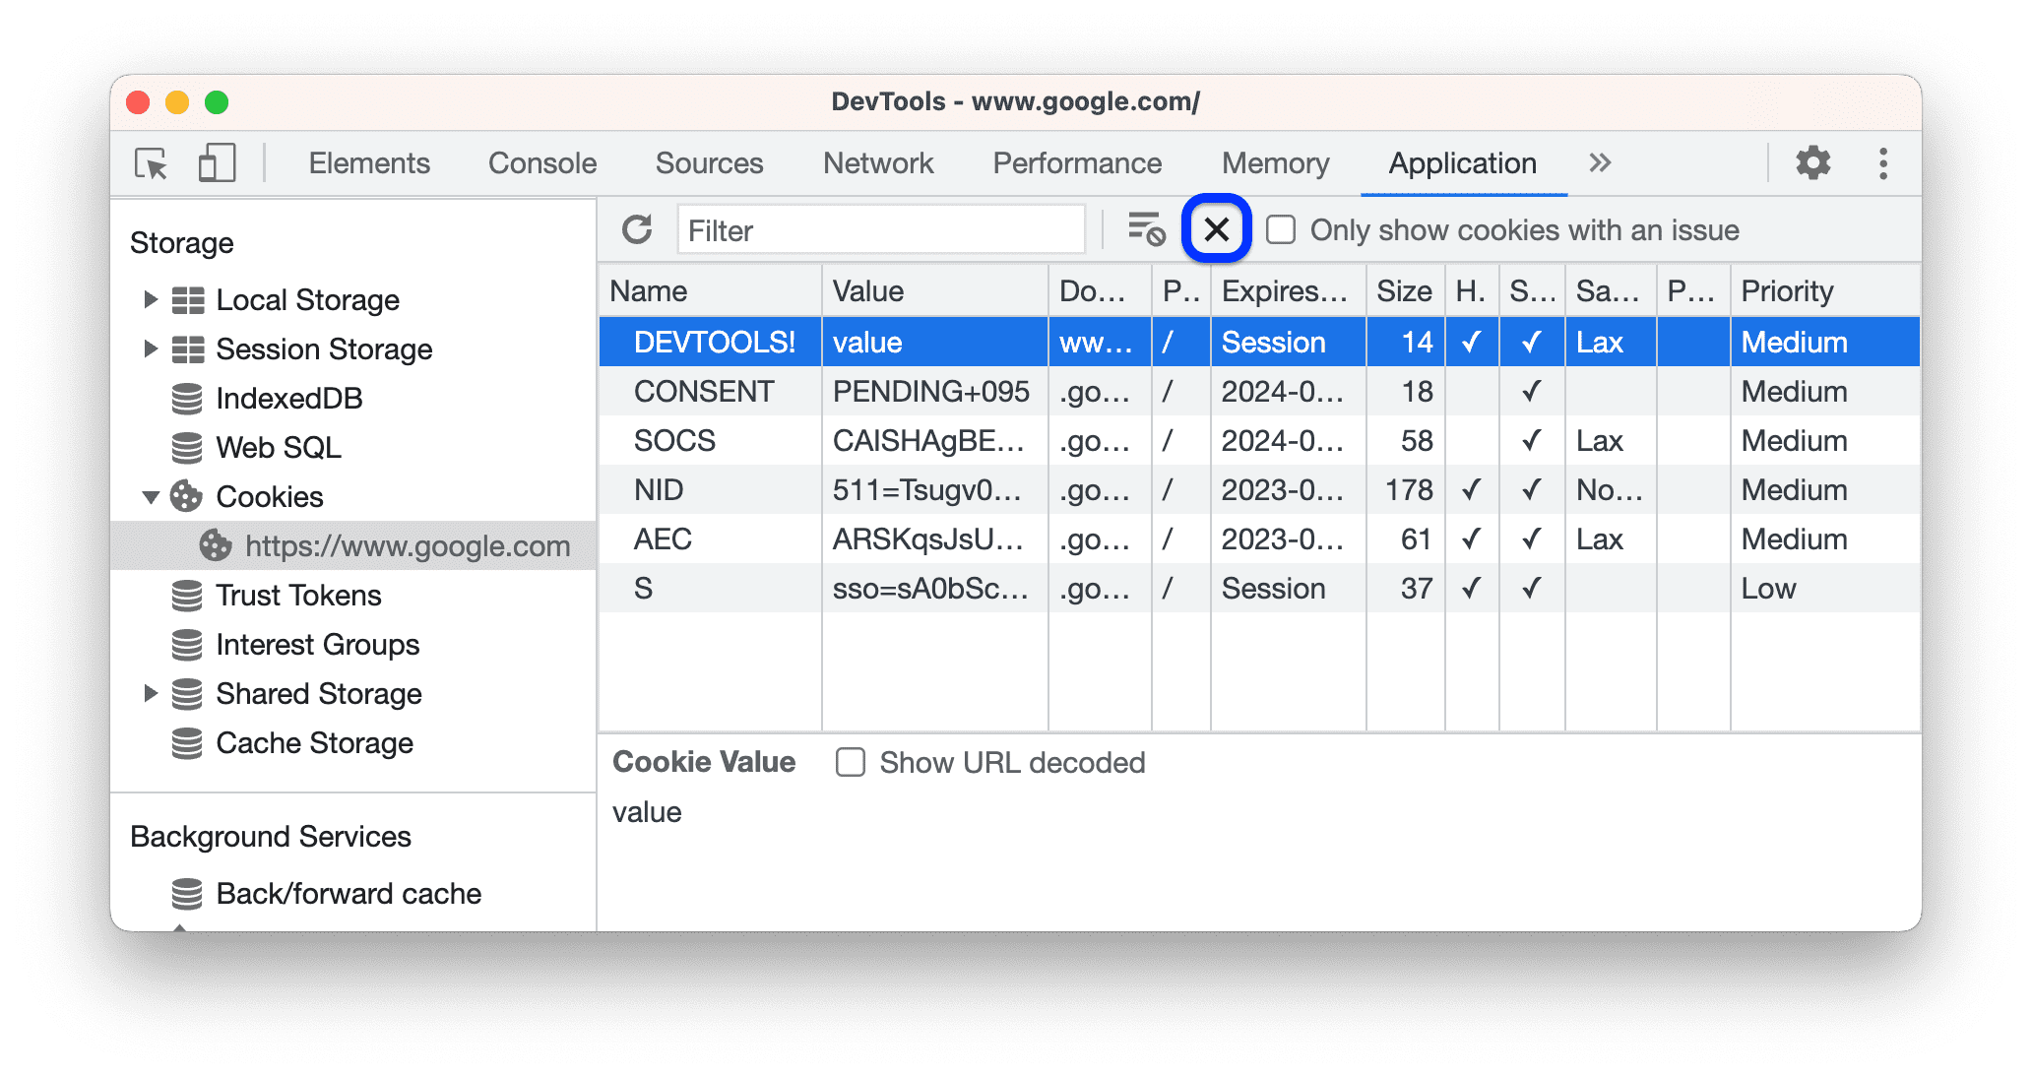
Task: Click the clear cookies X icon
Action: point(1216,227)
